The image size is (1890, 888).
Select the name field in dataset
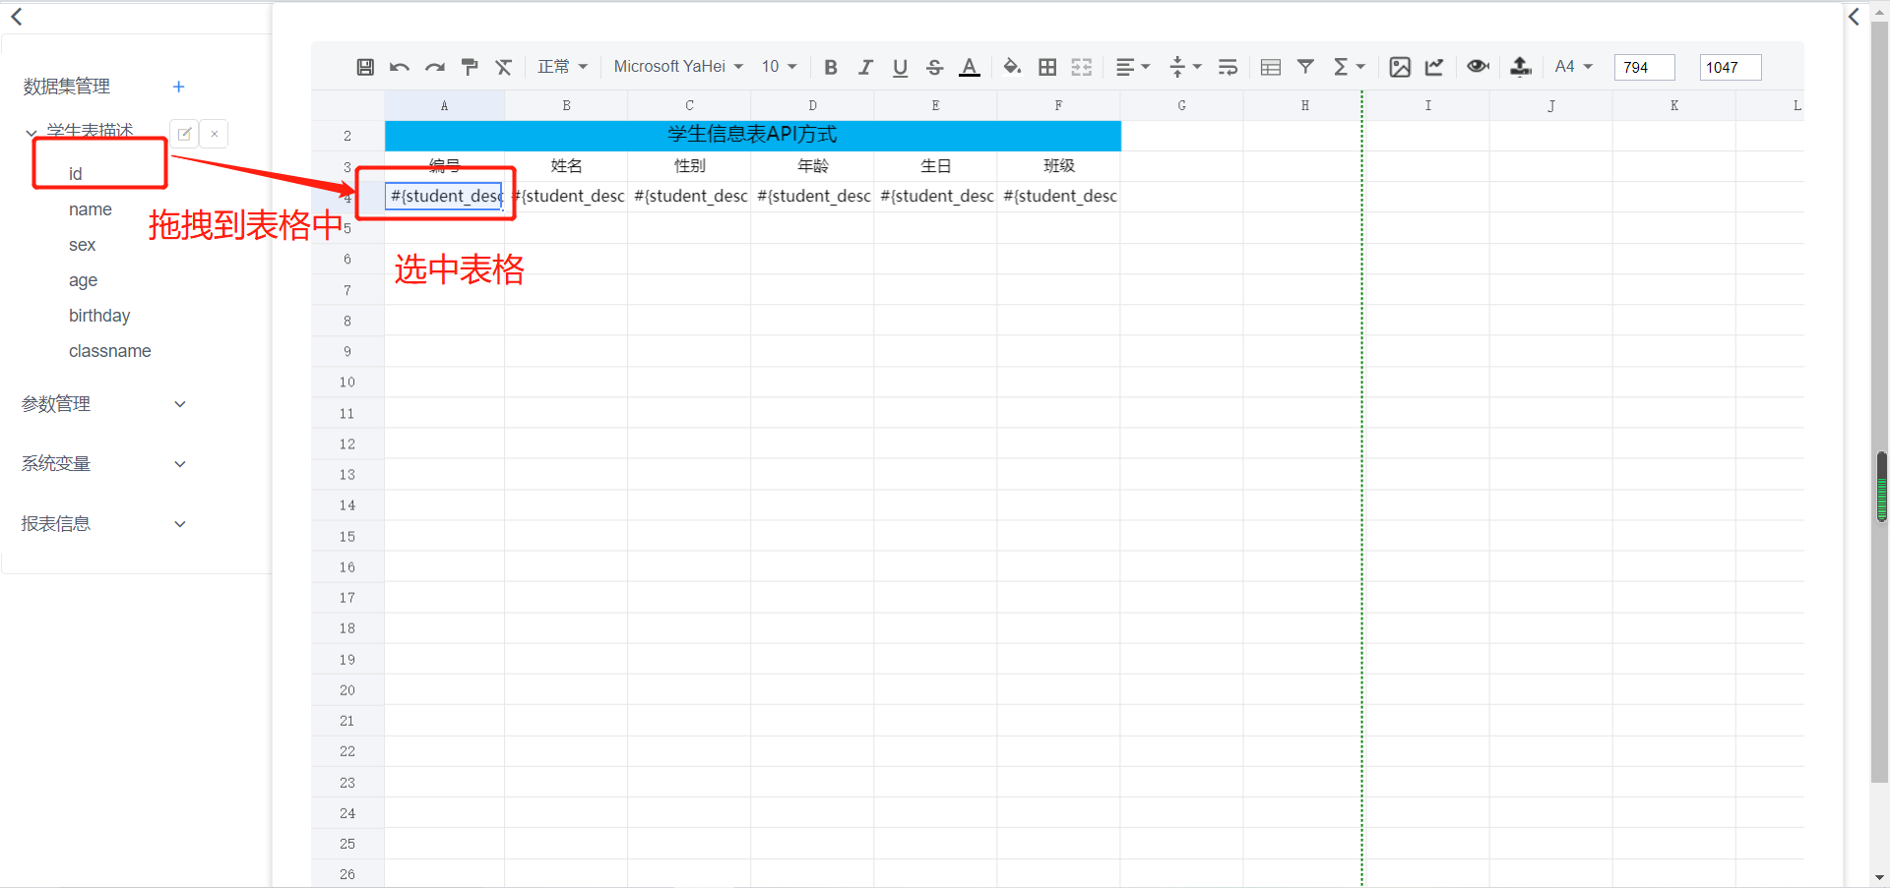(91, 209)
